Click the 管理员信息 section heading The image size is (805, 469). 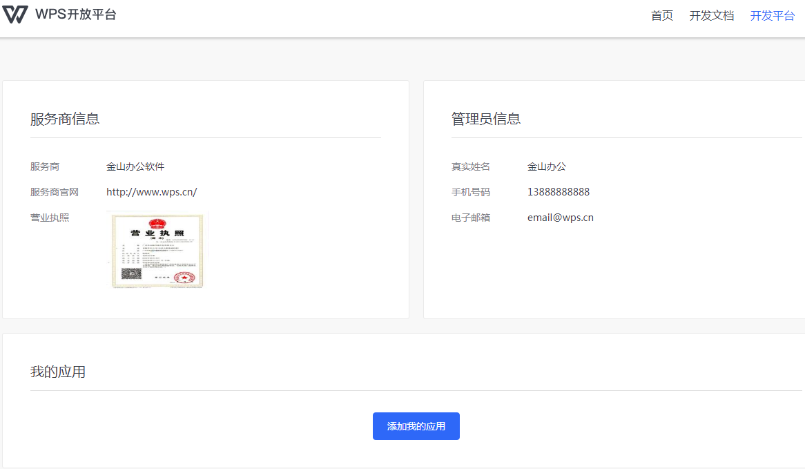[486, 119]
